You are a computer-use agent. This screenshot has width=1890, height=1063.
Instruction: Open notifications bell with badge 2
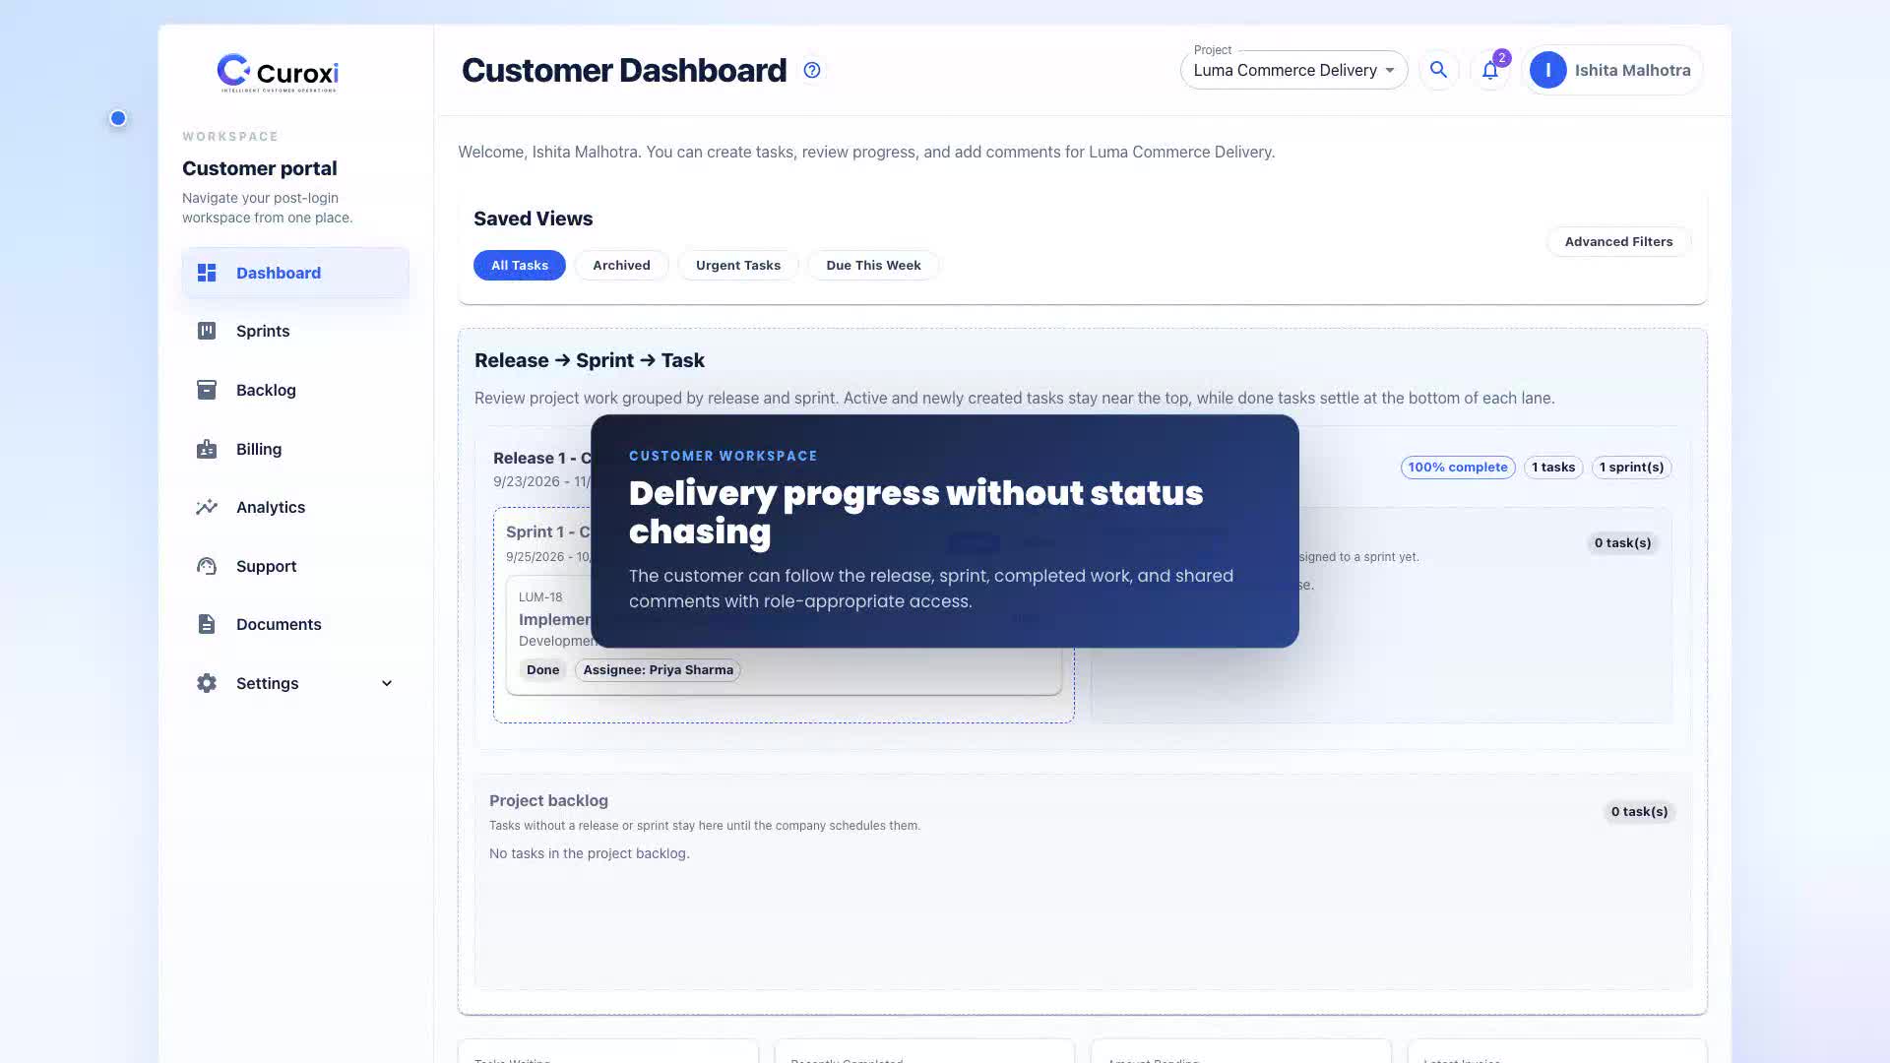point(1490,70)
